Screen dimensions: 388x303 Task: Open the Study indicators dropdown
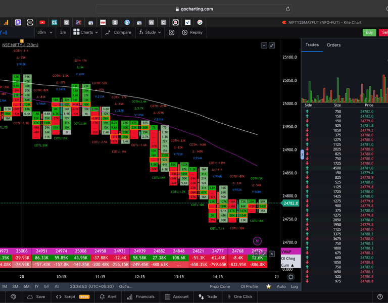point(150,32)
